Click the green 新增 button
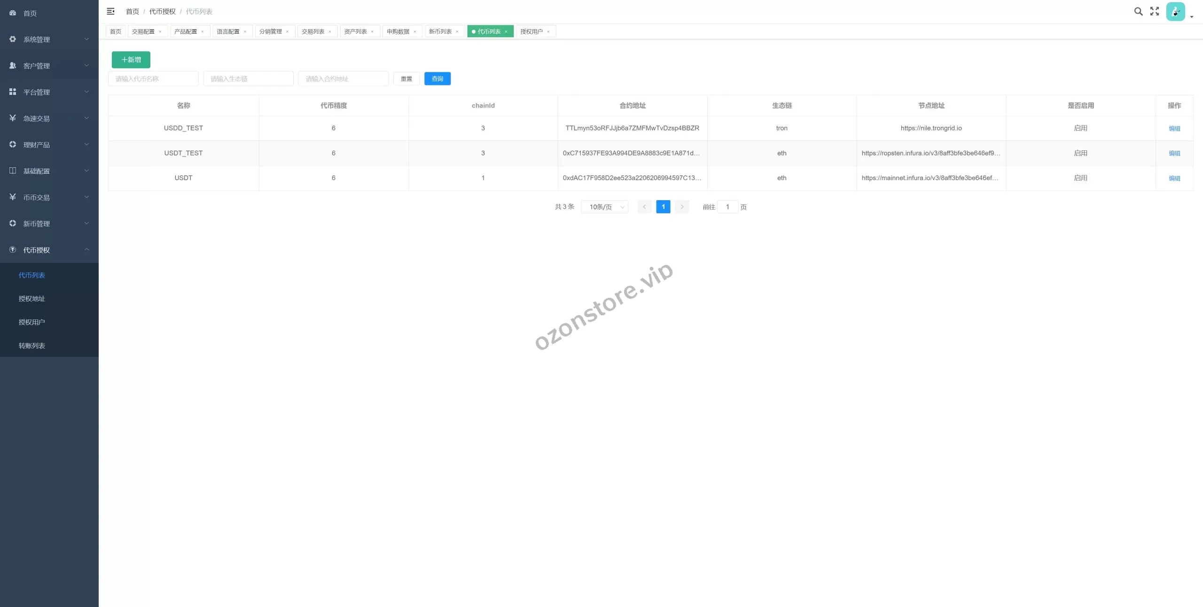The width and height of the screenshot is (1203, 607). tap(131, 60)
